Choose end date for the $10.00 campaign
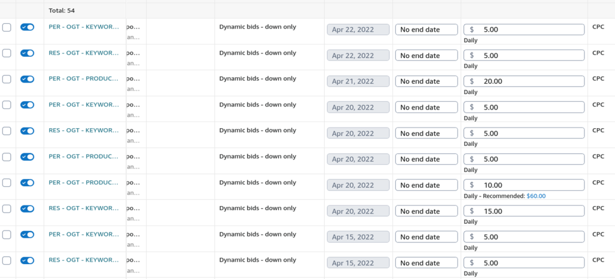The width and height of the screenshot is (615, 279). click(426, 185)
